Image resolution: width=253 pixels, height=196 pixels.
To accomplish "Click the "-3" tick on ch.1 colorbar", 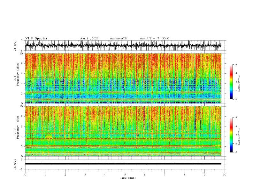I will pos(235,64).
